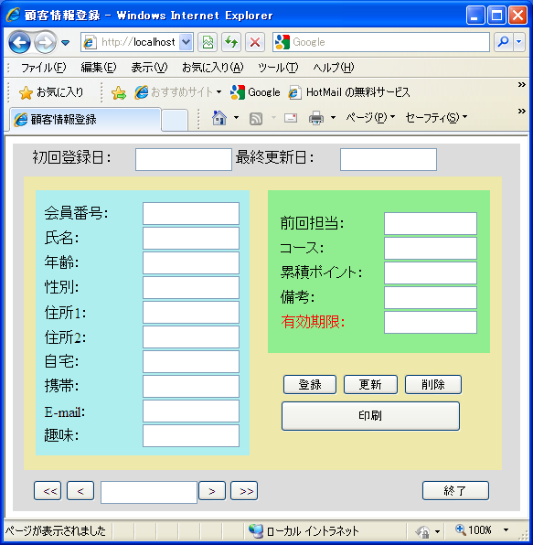Click the add to favorites bar icon

click(x=119, y=92)
